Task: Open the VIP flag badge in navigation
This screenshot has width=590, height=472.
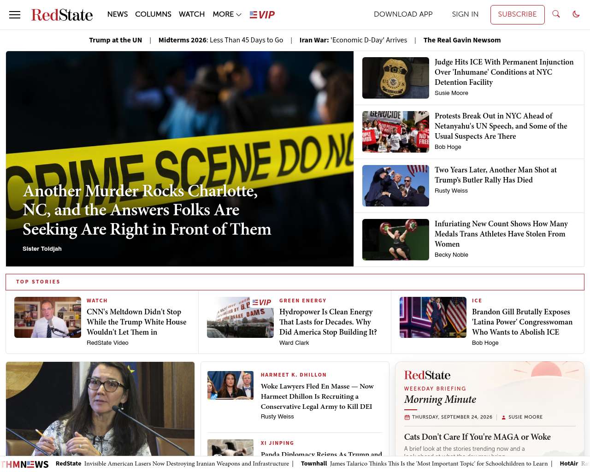Action: pos(262,15)
